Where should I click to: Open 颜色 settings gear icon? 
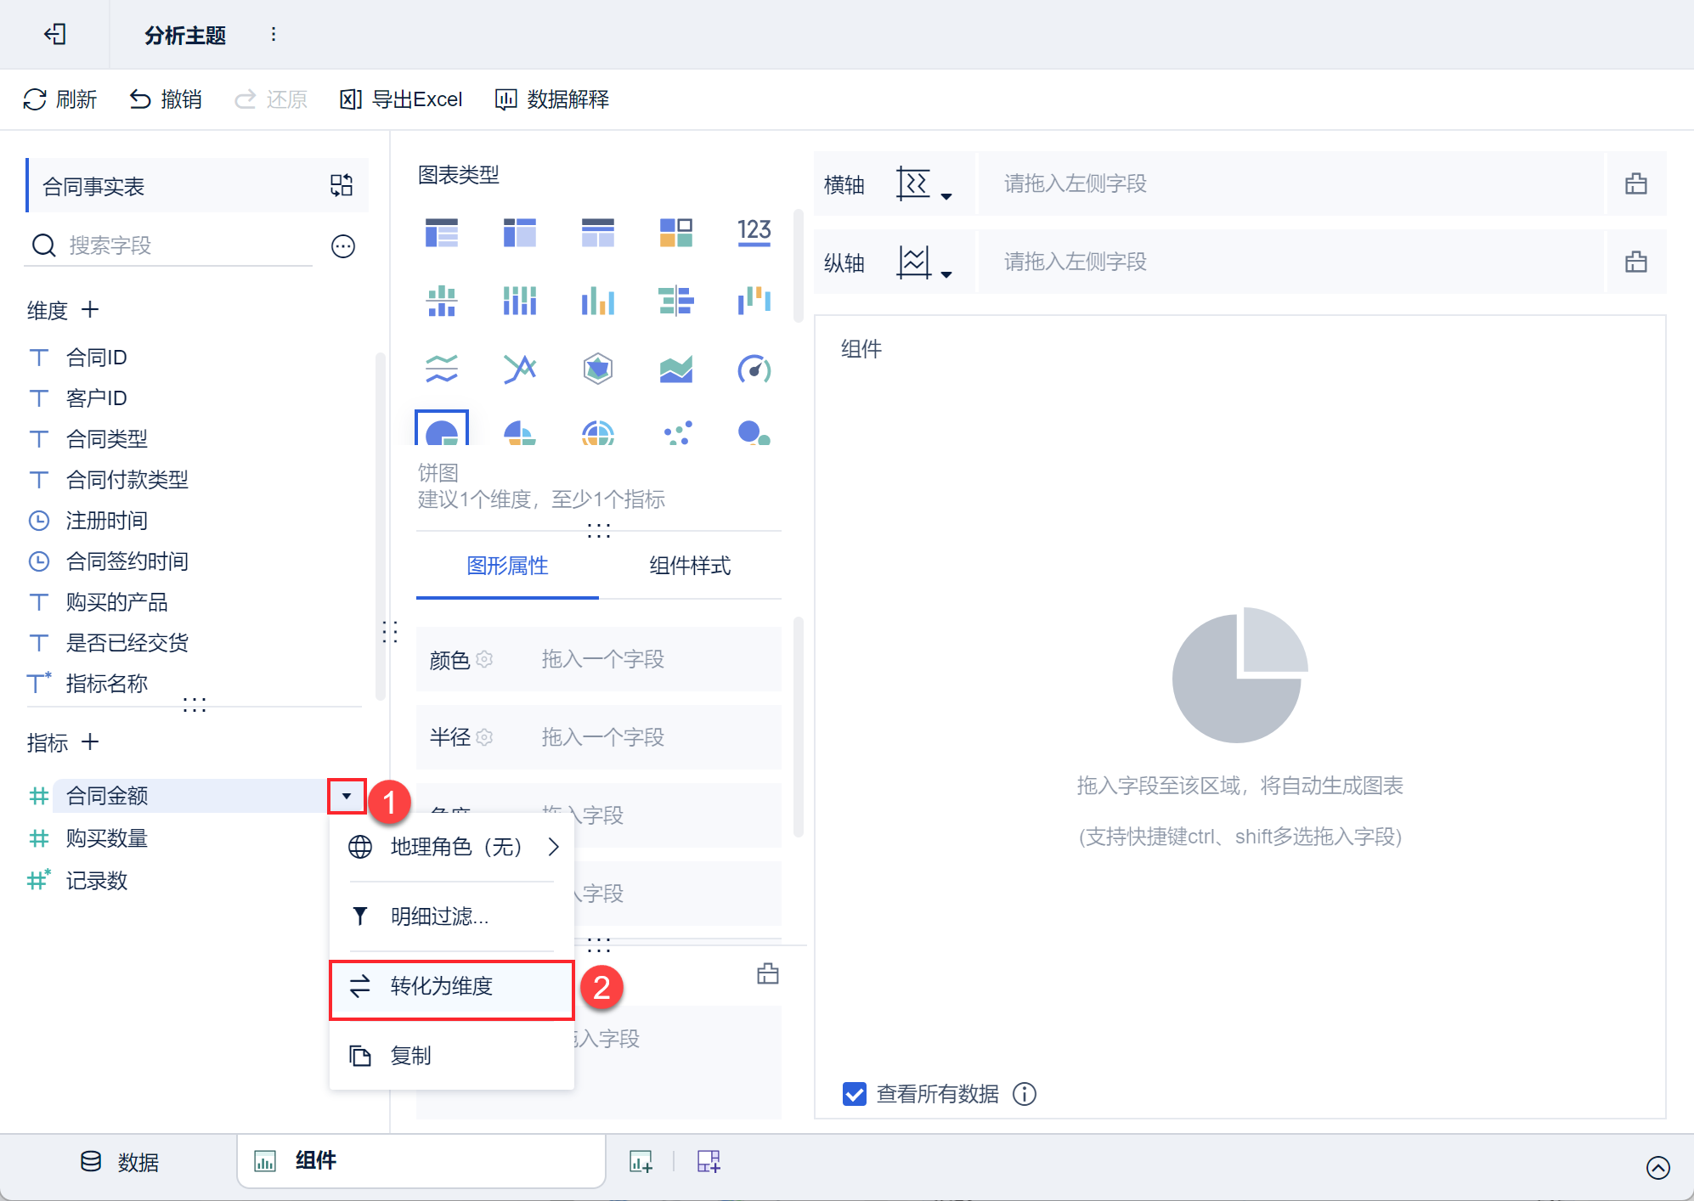pyautogui.click(x=484, y=659)
